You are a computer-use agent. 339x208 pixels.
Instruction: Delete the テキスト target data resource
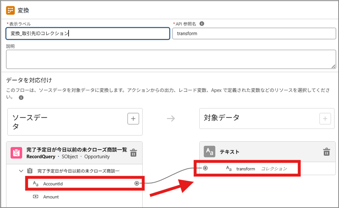[326, 152]
